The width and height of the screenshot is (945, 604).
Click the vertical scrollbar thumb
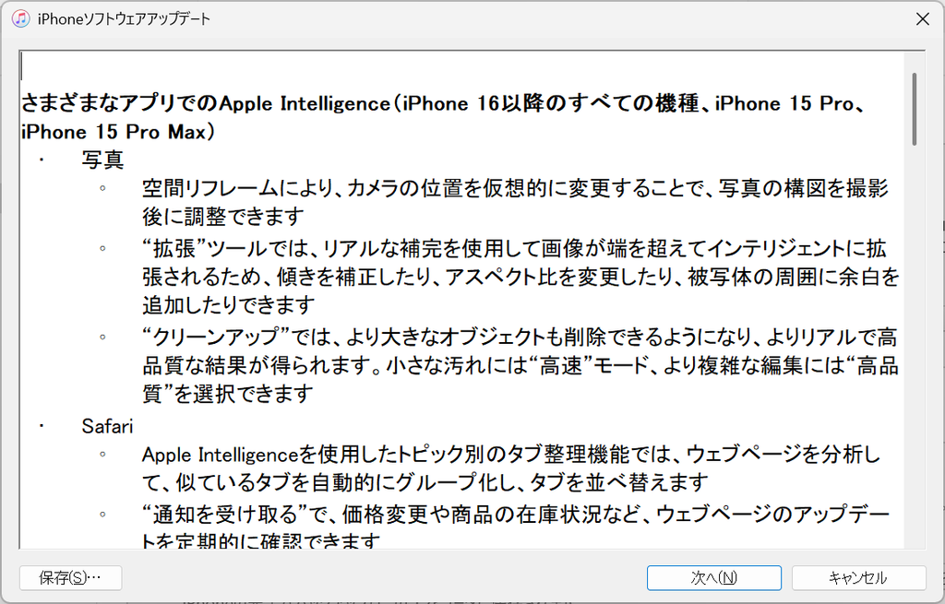(x=915, y=109)
